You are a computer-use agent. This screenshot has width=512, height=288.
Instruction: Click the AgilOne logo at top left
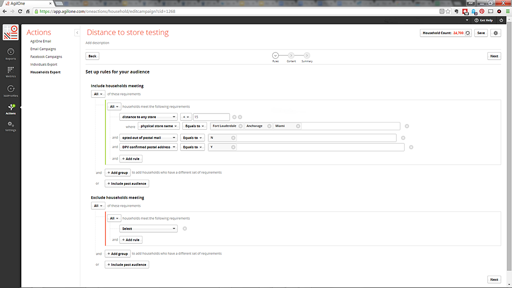click(11, 32)
